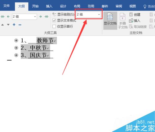155x132 pixels.
Task: Expand selection with blue plus icon
Action: (x=14, y=25)
